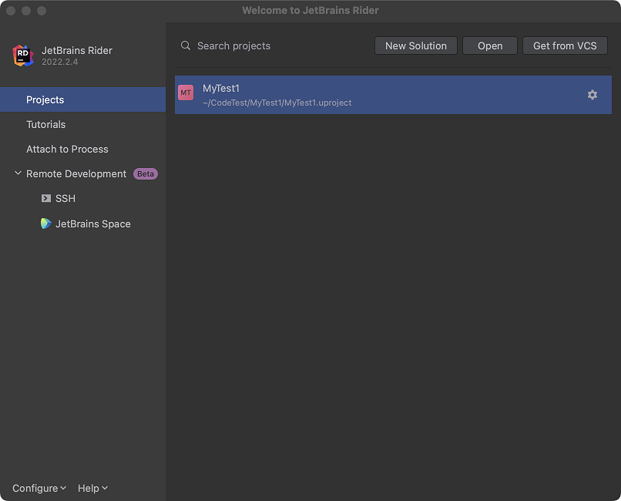Click the purple Beta badge

pyautogui.click(x=146, y=174)
